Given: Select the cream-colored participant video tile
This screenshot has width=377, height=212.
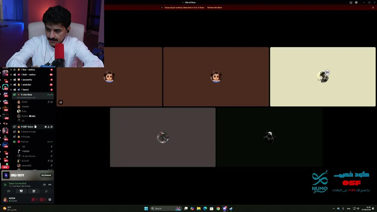Looking at the screenshot, I should click(x=323, y=77).
